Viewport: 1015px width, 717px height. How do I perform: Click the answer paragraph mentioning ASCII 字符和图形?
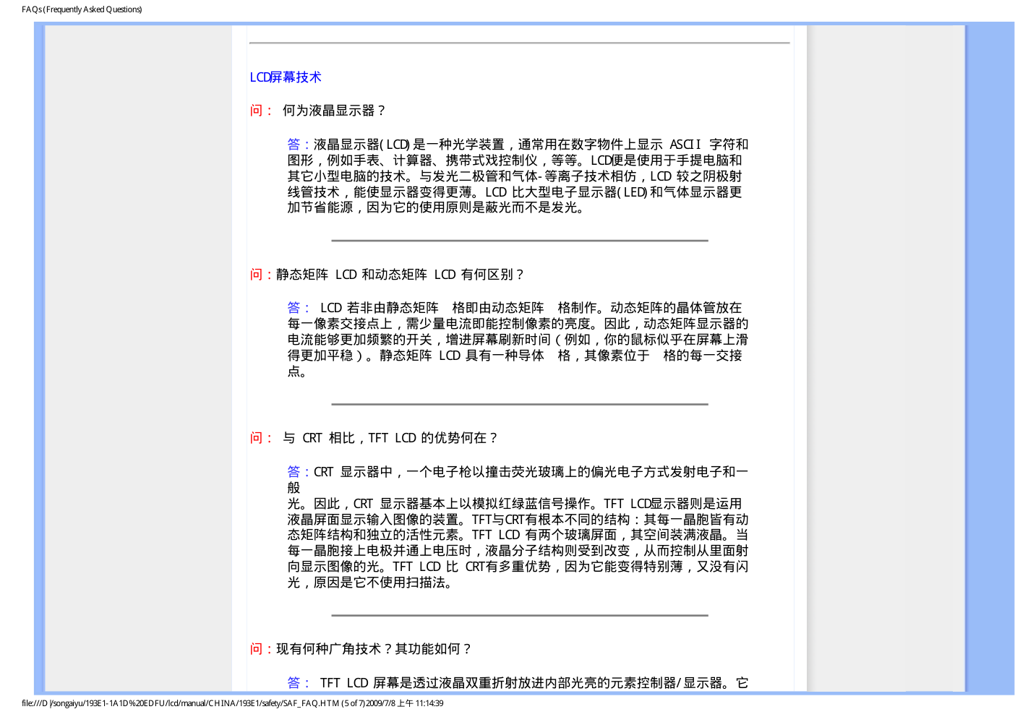[517, 176]
